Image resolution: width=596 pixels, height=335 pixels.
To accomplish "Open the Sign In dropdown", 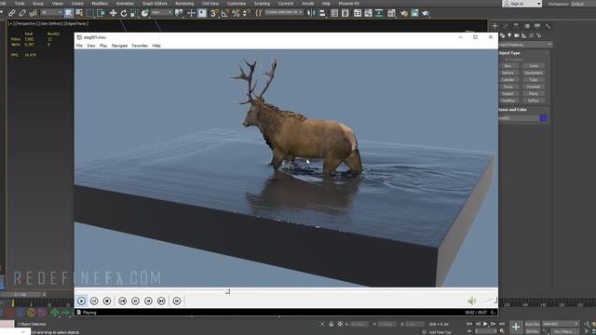I will 522,4.
